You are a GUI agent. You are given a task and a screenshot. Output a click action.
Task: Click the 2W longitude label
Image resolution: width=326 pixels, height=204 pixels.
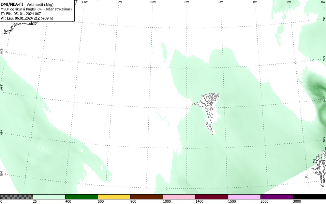[x=289, y=2]
